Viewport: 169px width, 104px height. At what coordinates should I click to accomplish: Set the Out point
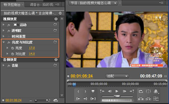[85, 91]
